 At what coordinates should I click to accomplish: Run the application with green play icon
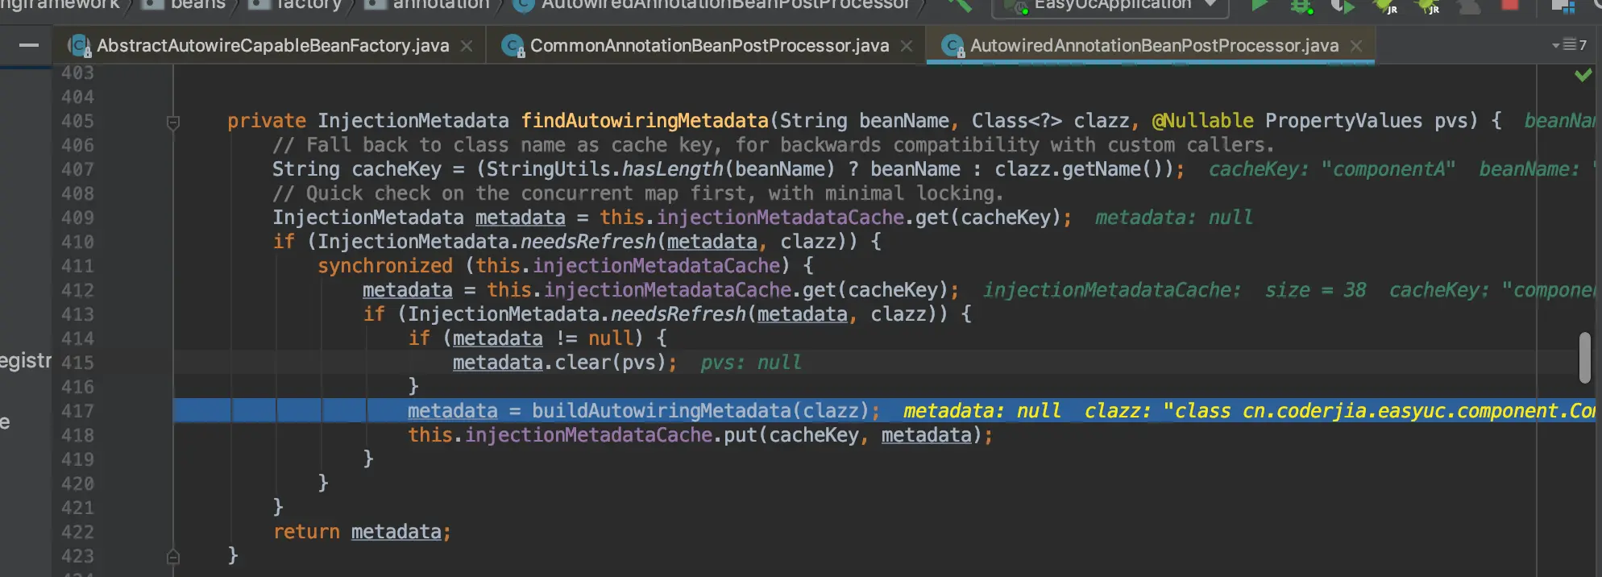coord(1259,5)
